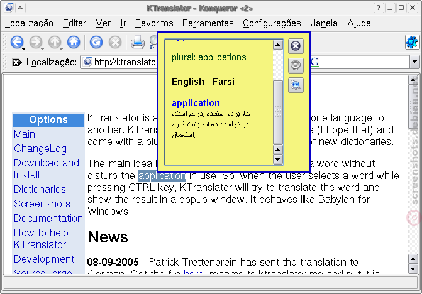This screenshot has width=422, height=294.
Task: Open the Ferramentas menu
Action: click(208, 23)
